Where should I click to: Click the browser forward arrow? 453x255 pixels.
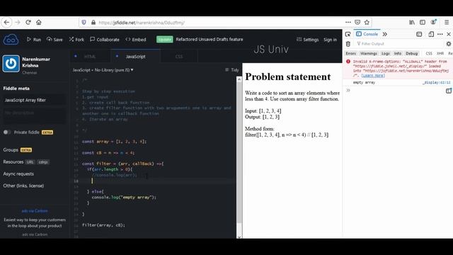click(x=17, y=22)
